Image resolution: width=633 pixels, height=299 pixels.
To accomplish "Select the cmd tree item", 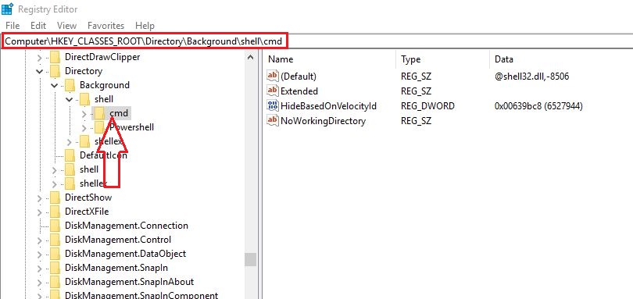I will pos(119,113).
